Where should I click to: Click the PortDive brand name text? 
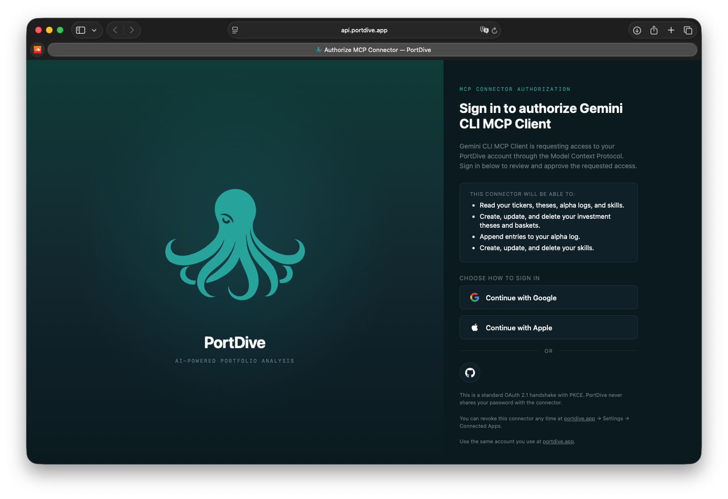tap(235, 343)
